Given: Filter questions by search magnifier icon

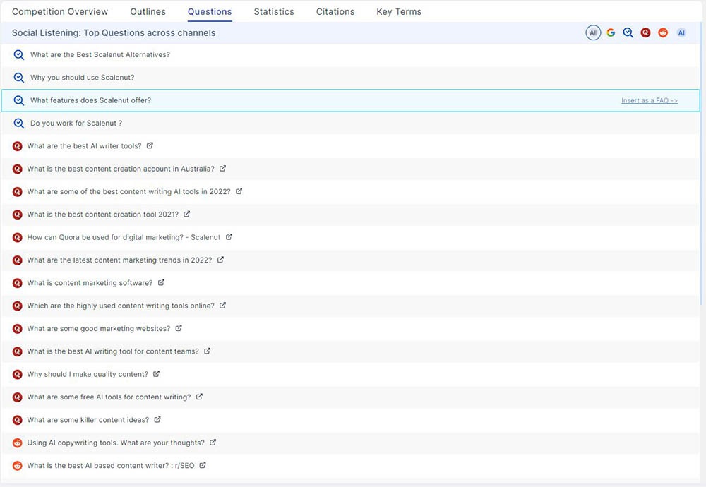Looking at the screenshot, I should [628, 32].
